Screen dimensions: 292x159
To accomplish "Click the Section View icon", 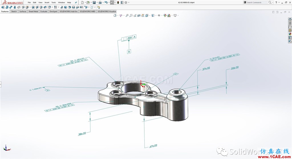I will 139,15.
